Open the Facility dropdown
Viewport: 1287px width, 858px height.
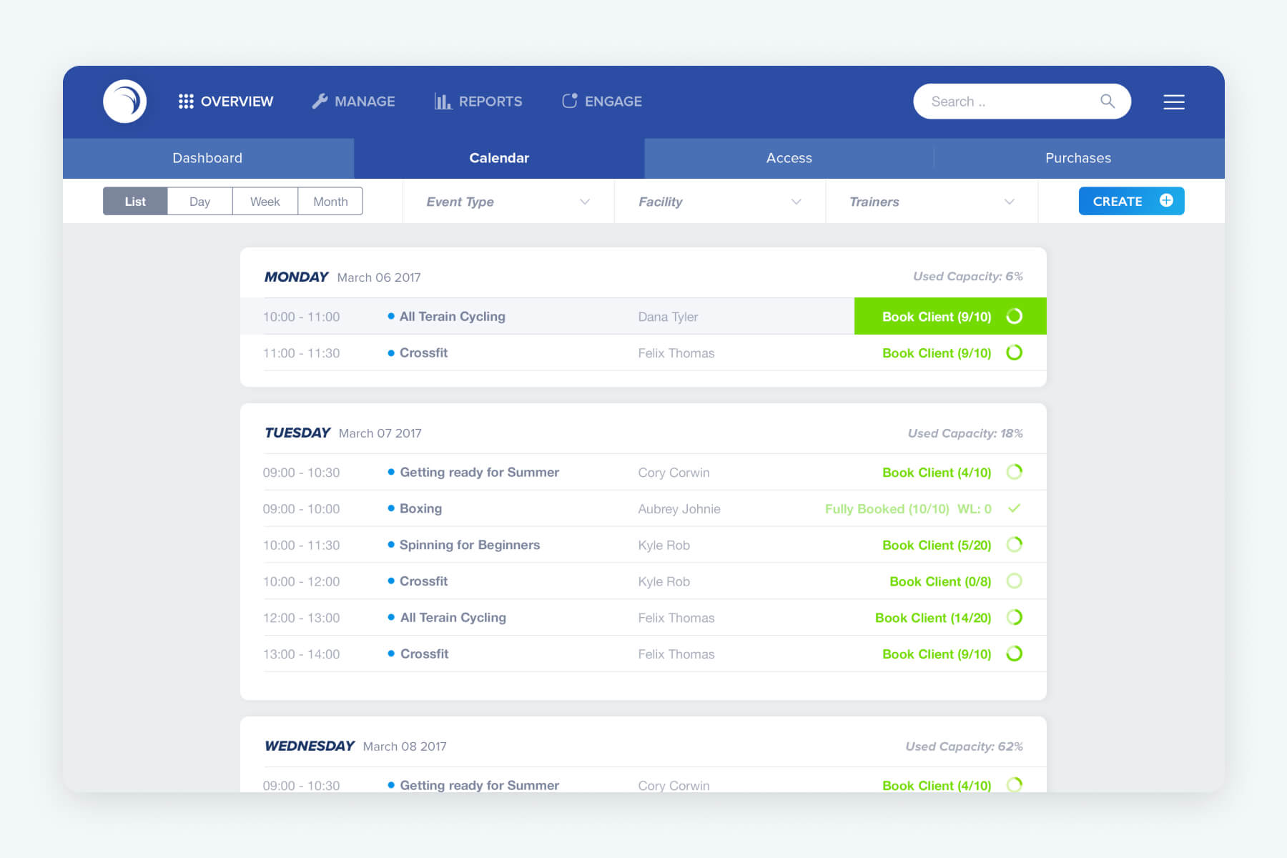[720, 202]
